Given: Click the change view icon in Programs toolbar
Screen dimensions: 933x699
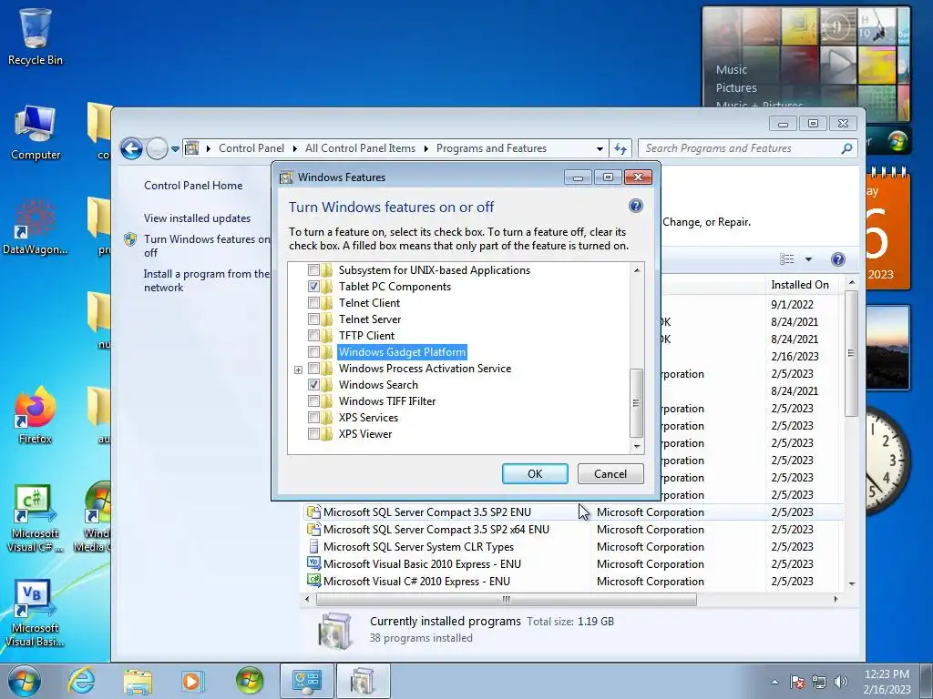Looking at the screenshot, I should click(787, 259).
